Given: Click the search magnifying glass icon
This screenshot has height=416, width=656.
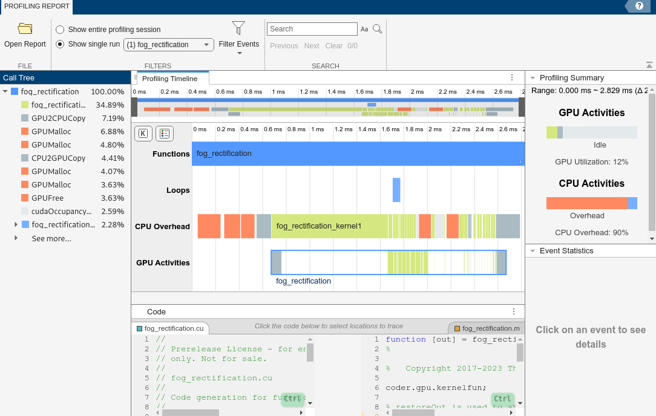Looking at the screenshot, I should [x=377, y=28].
